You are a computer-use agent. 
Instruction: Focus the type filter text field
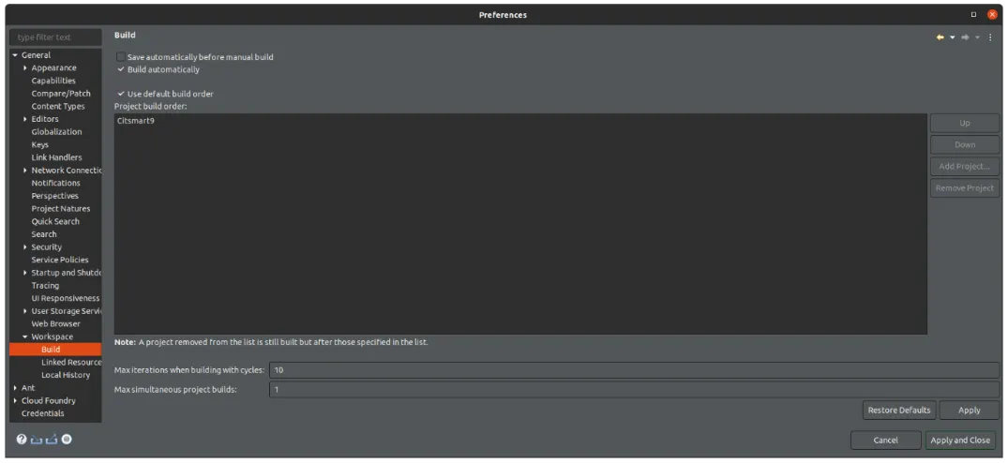55,37
